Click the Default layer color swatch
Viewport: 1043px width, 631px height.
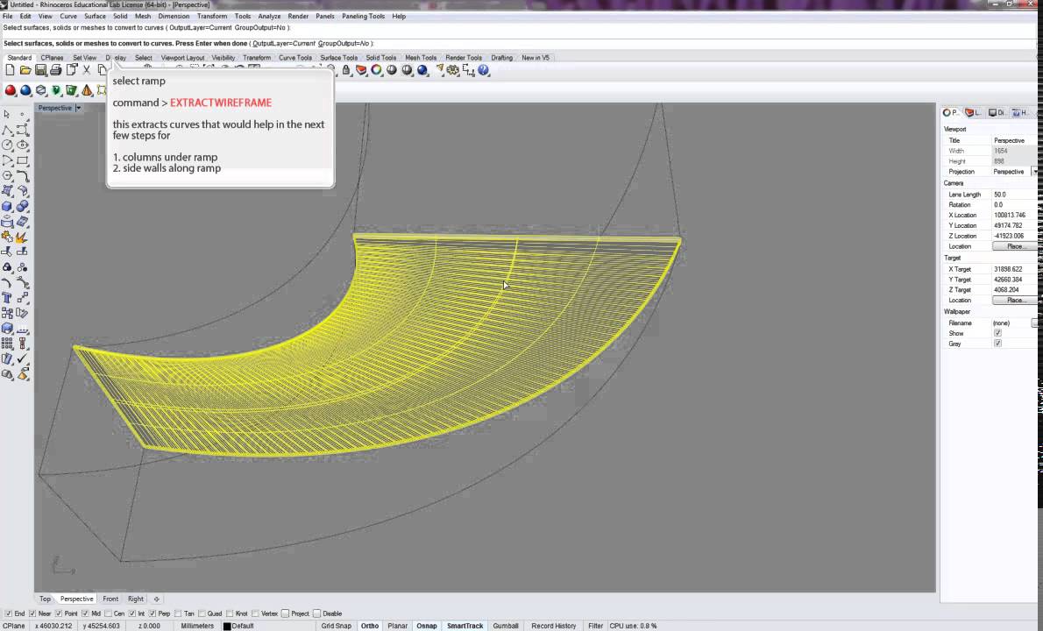click(227, 627)
